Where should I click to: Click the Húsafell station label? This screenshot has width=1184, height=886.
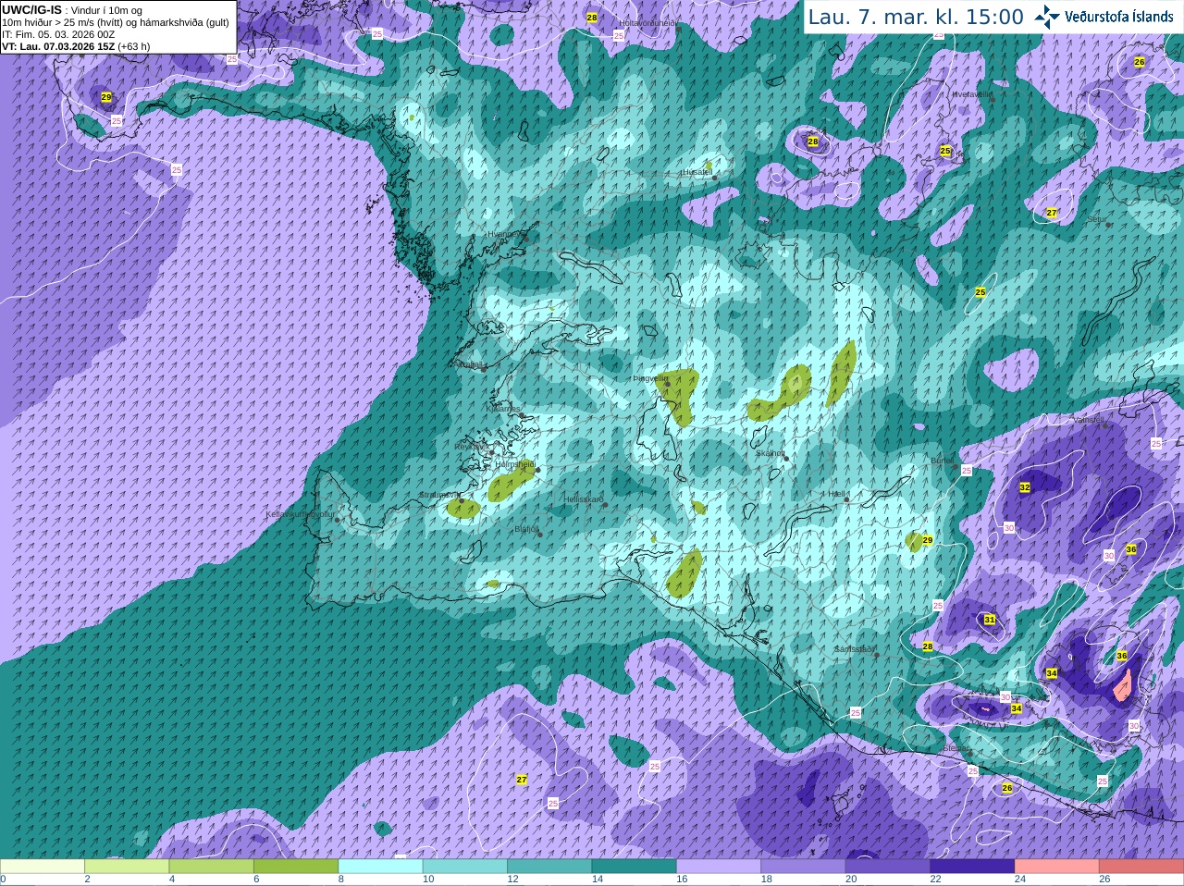tap(697, 172)
